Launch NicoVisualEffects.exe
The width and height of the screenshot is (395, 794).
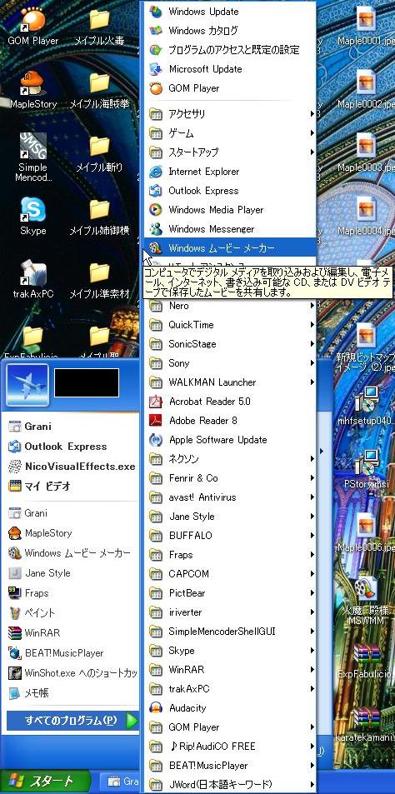point(72,467)
